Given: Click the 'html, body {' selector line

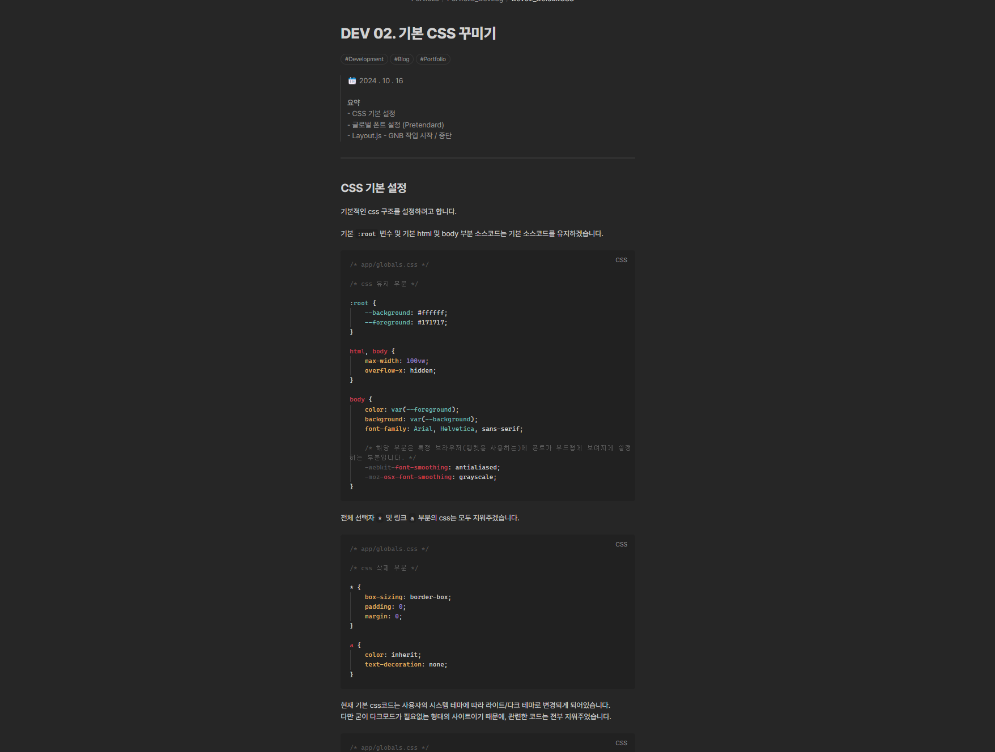Looking at the screenshot, I should (x=372, y=352).
